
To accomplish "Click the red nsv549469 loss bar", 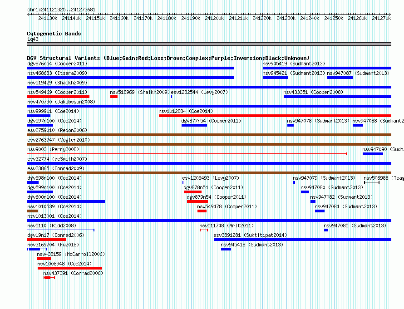I will (58, 97).
